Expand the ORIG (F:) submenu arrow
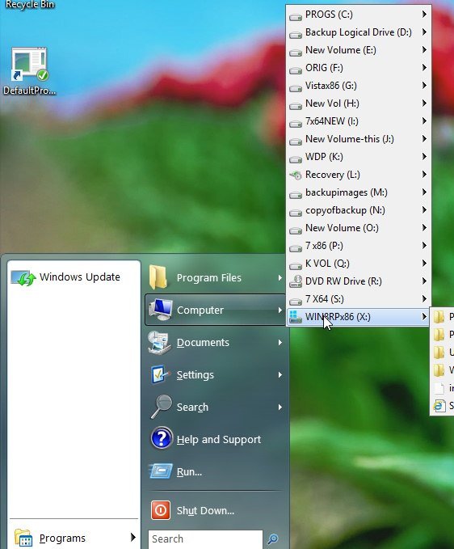Viewport: 454px width, 549px height. click(x=424, y=67)
